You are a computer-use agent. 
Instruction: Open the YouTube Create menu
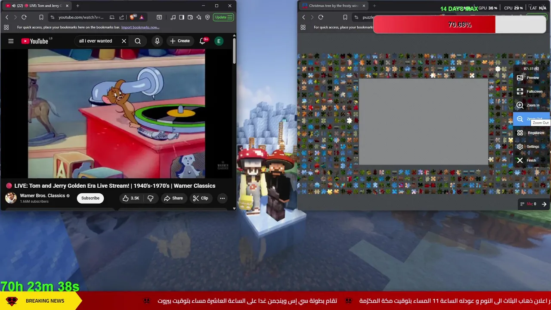click(x=180, y=41)
